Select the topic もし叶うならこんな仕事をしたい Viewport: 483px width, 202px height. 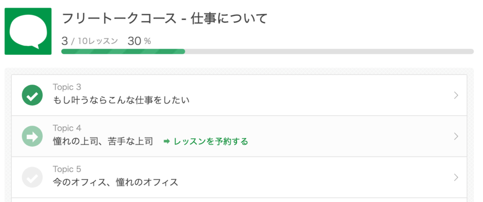pyautogui.click(x=121, y=100)
